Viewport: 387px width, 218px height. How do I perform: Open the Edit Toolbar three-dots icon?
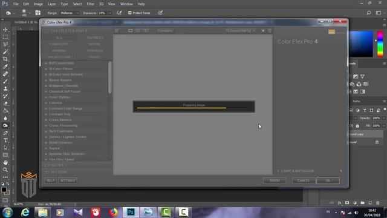point(5,177)
